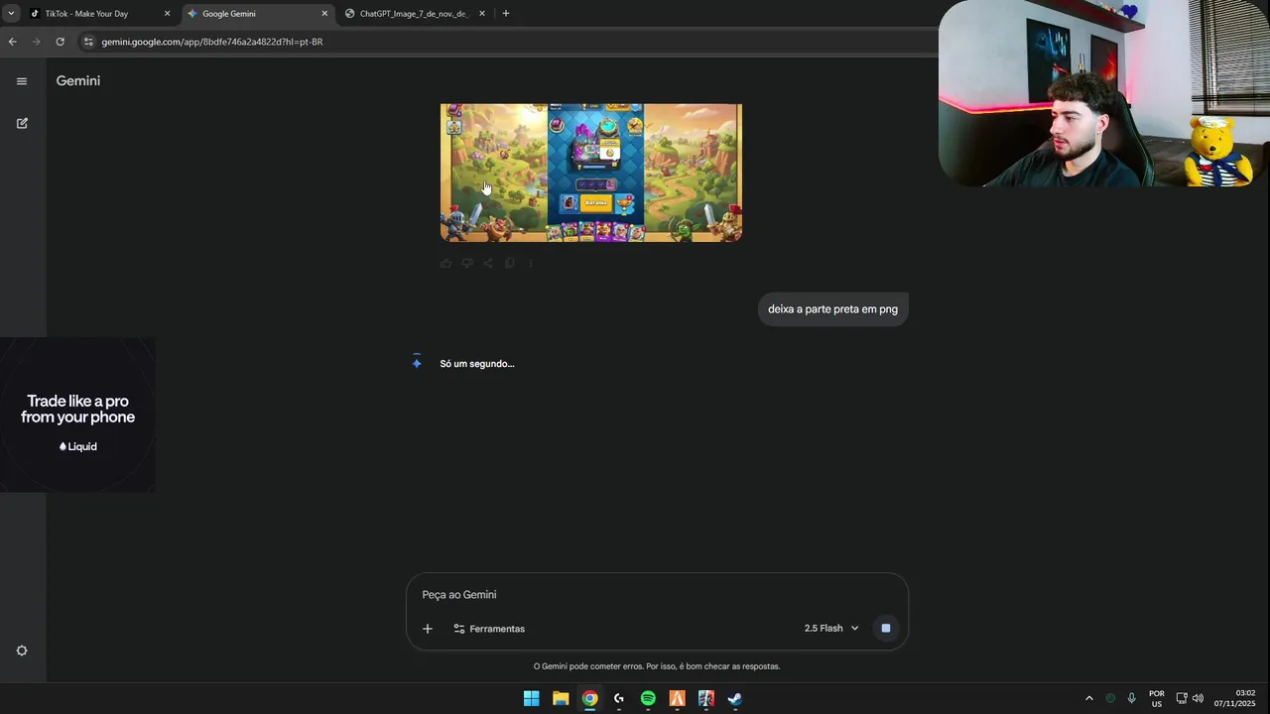Close the TikTok tab

[x=167, y=14]
